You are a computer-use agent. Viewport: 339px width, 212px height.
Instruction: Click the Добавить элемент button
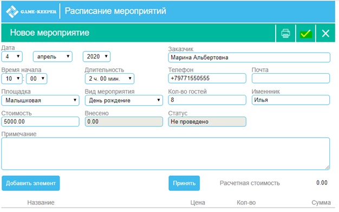pos(31,183)
